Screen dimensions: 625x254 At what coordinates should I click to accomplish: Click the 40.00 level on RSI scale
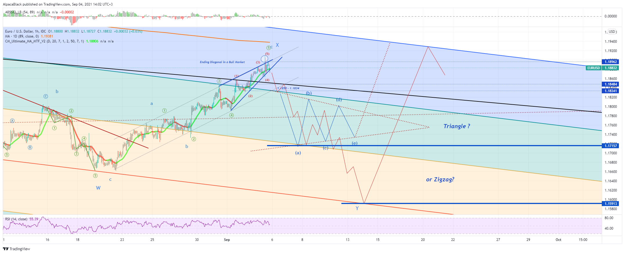pos(609,228)
